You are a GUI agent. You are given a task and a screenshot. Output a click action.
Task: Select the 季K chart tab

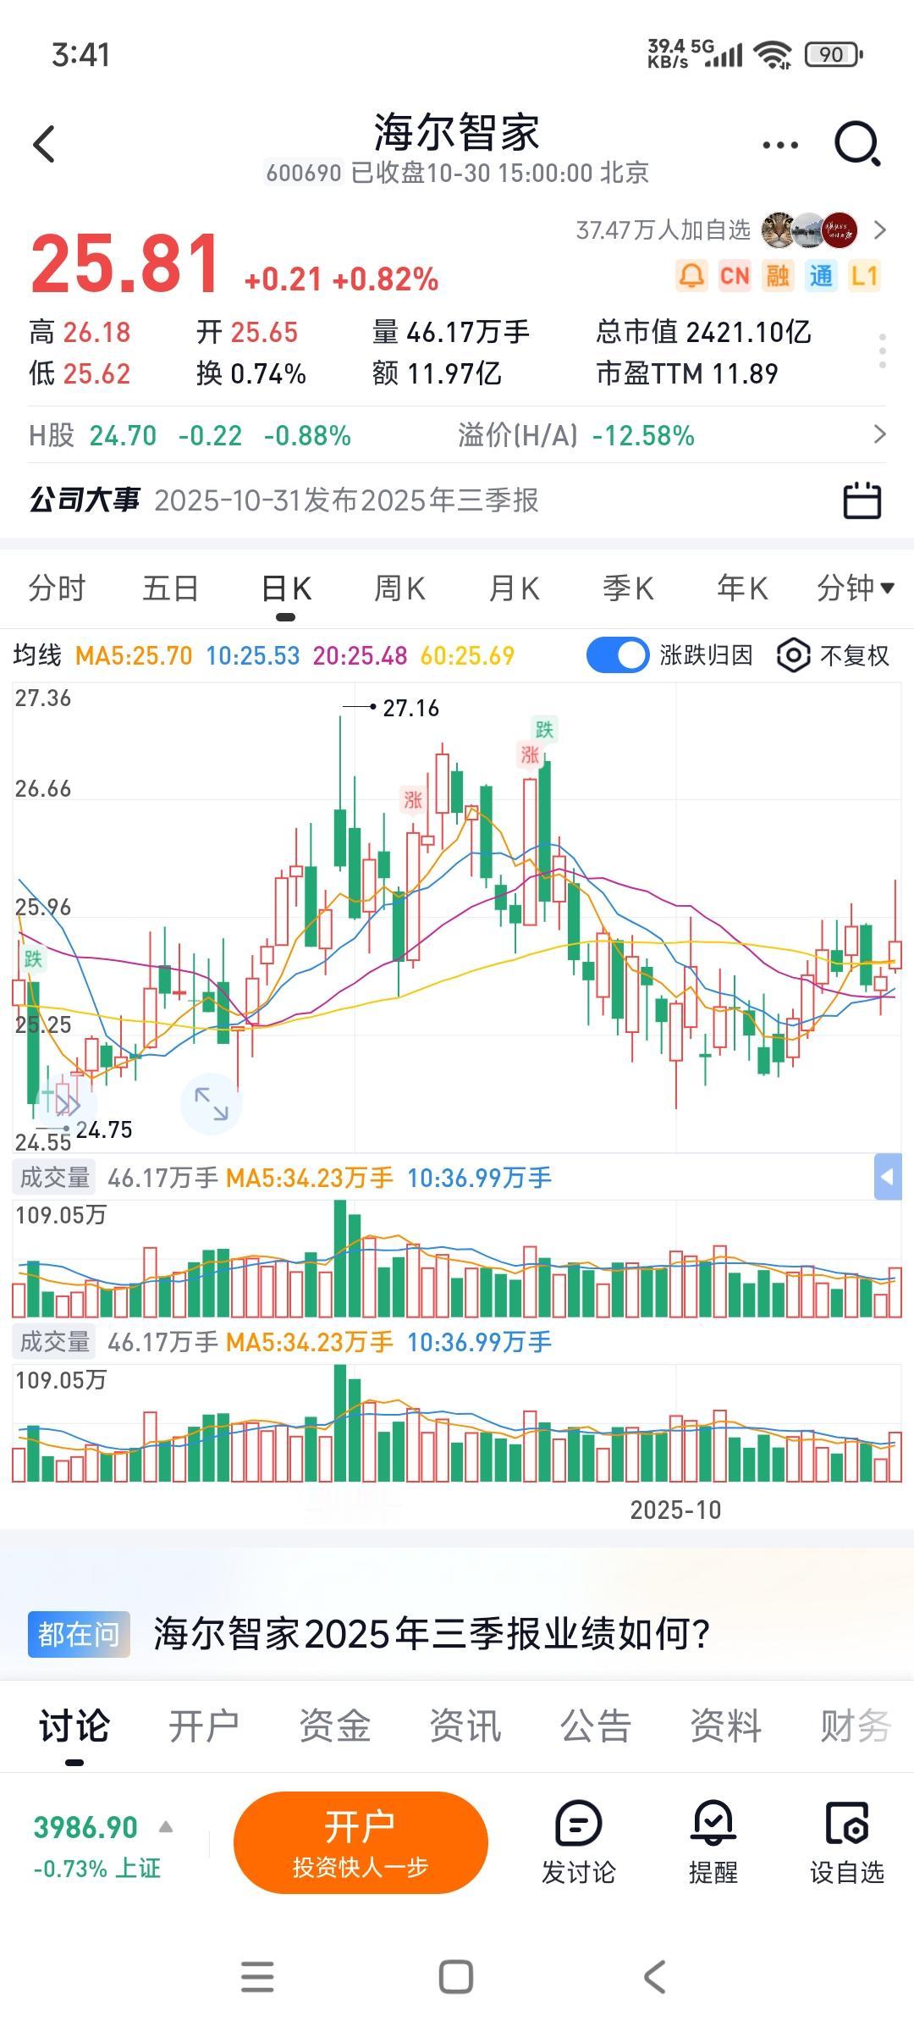click(629, 588)
